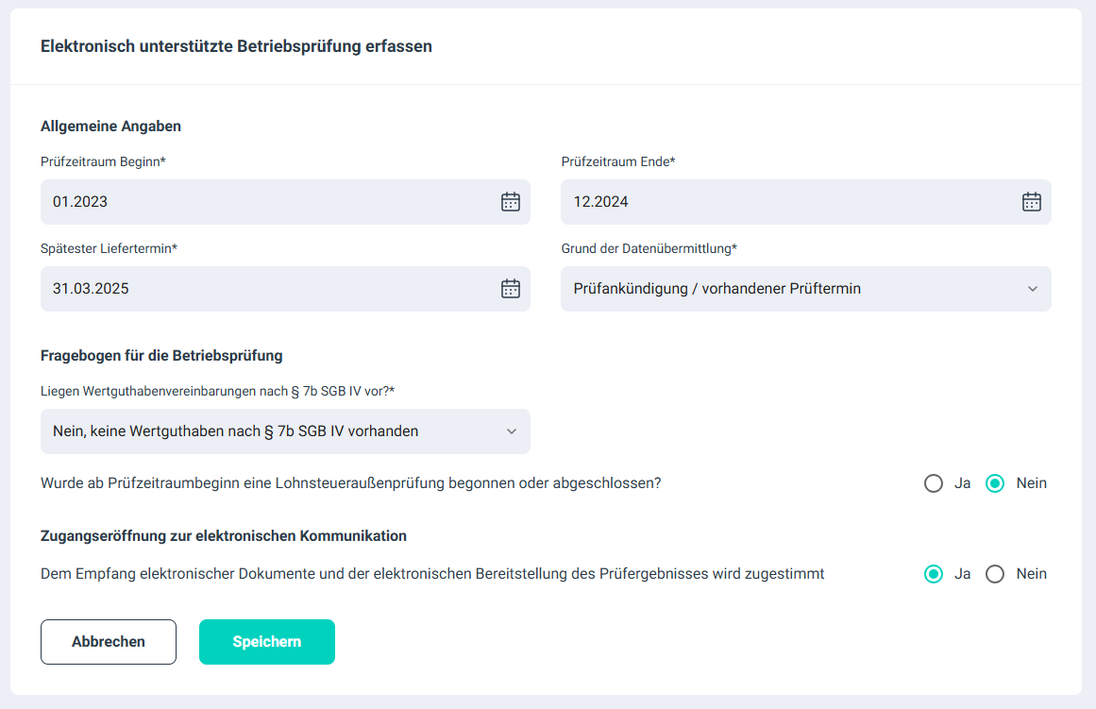Open the Prüfankündigung / vorhandener Prüftermin dropdown
Image resolution: width=1096 pixels, height=709 pixels.
click(x=806, y=289)
